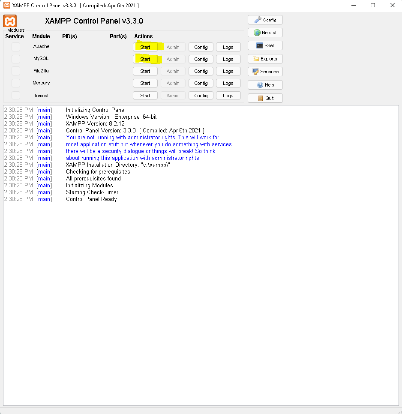The width and height of the screenshot is (402, 414).
Task: Toggle the Apache service checkbox
Action: click(x=16, y=47)
